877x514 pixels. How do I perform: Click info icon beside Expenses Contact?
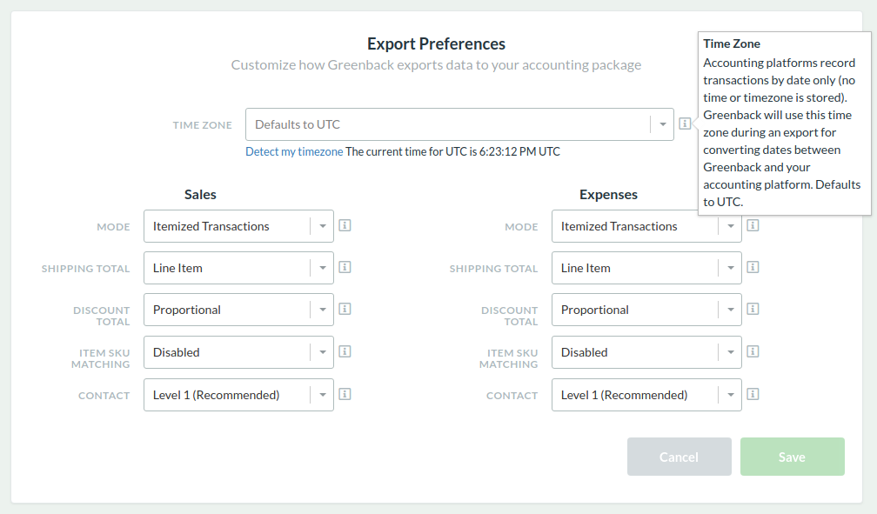click(x=753, y=394)
